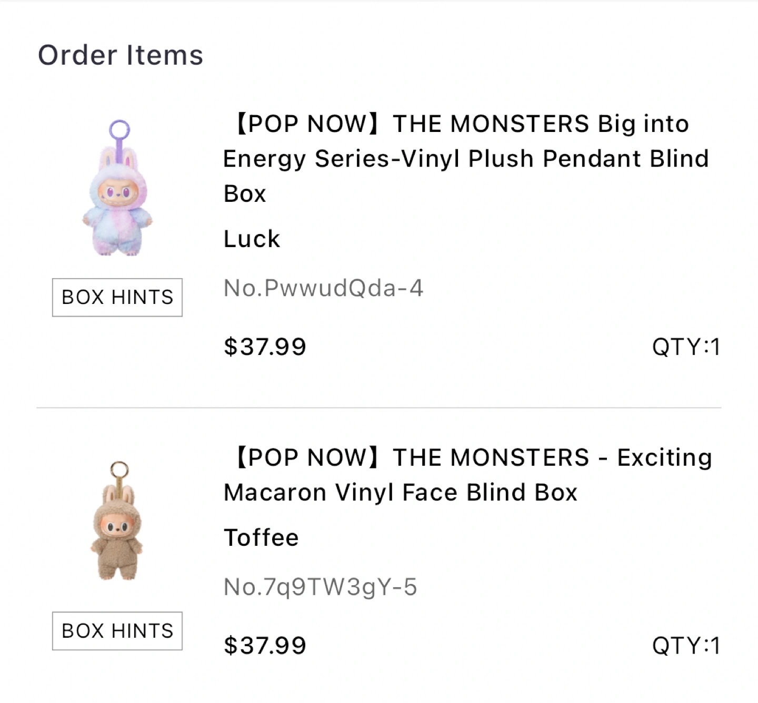
Task: Click the "Toffee" variant name
Action: (261, 538)
